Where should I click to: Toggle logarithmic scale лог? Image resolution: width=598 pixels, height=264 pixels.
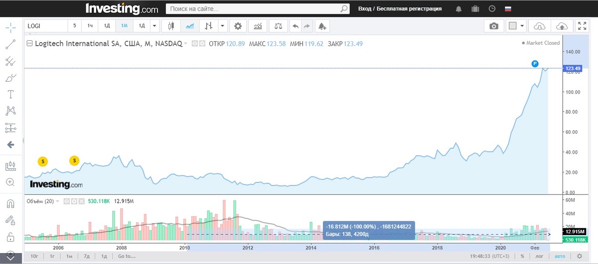click(x=539, y=256)
